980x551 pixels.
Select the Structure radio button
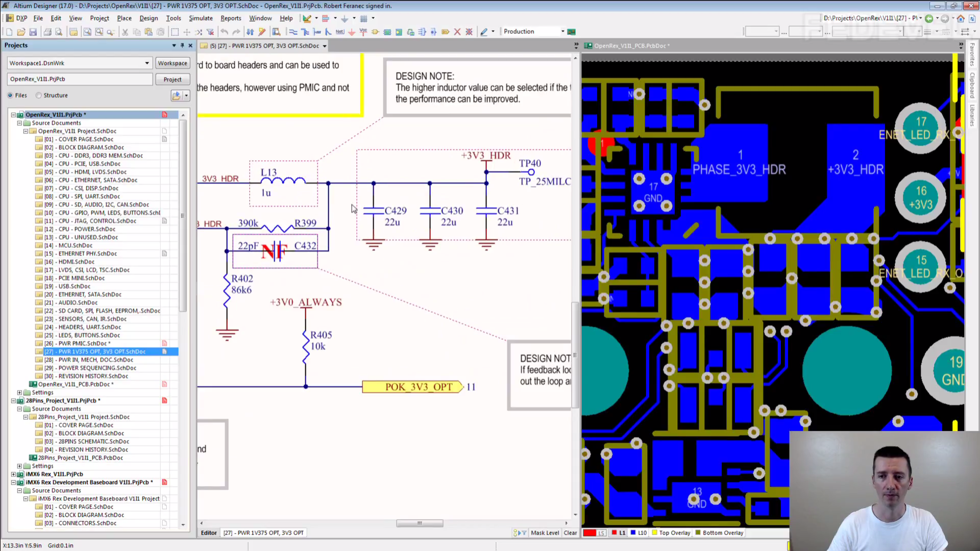point(39,95)
